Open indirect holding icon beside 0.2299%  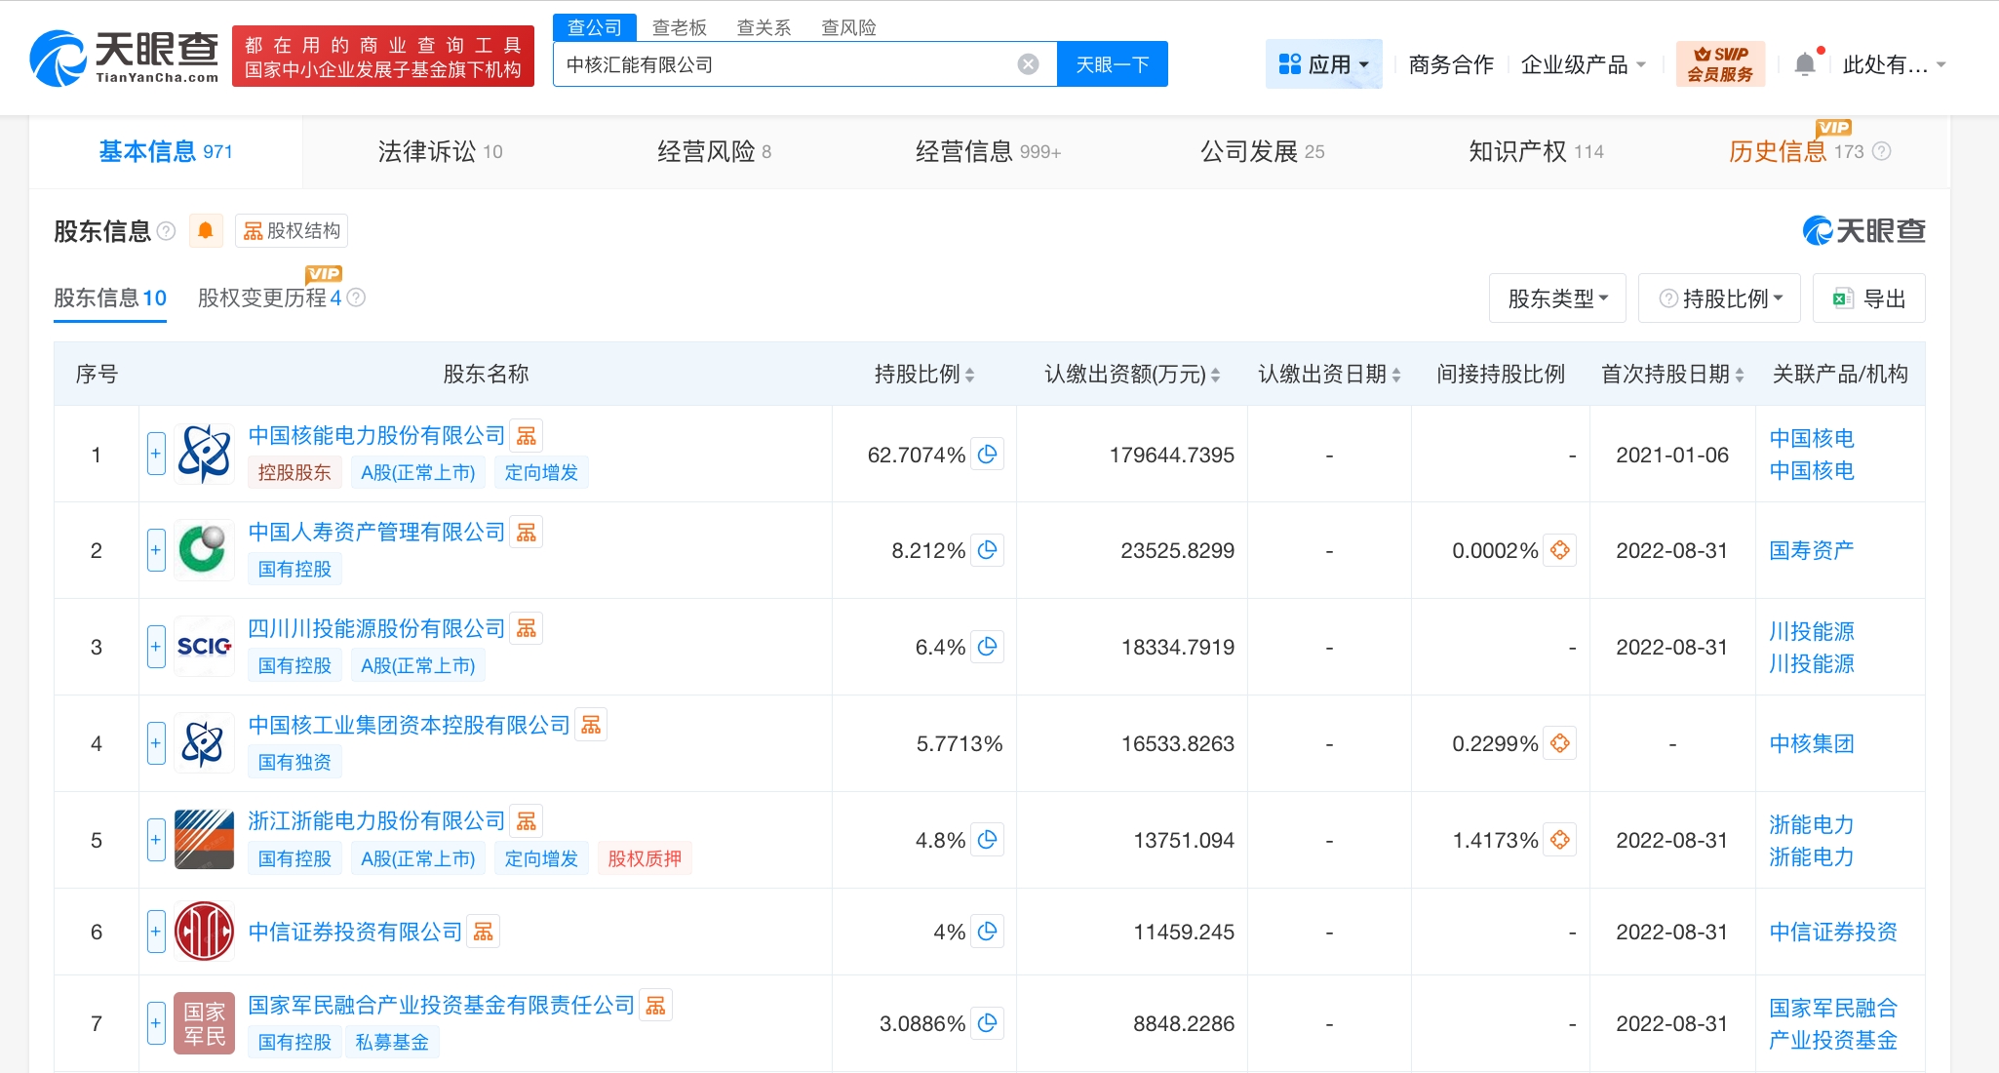(1560, 743)
